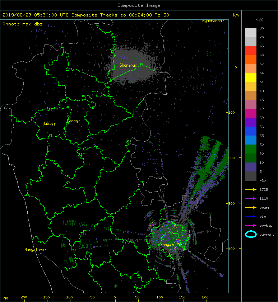This screenshot has height=302, width=278.
Task: Click the 35 dBZ light blue swatch
Action: [x=251, y=140]
